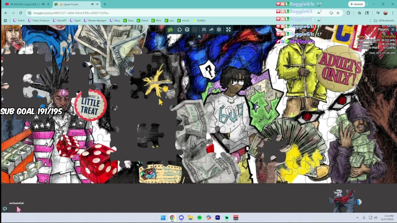The width and height of the screenshot is (397, 223).
Task: Open the Video Producer bookmark
Action: 39,20
